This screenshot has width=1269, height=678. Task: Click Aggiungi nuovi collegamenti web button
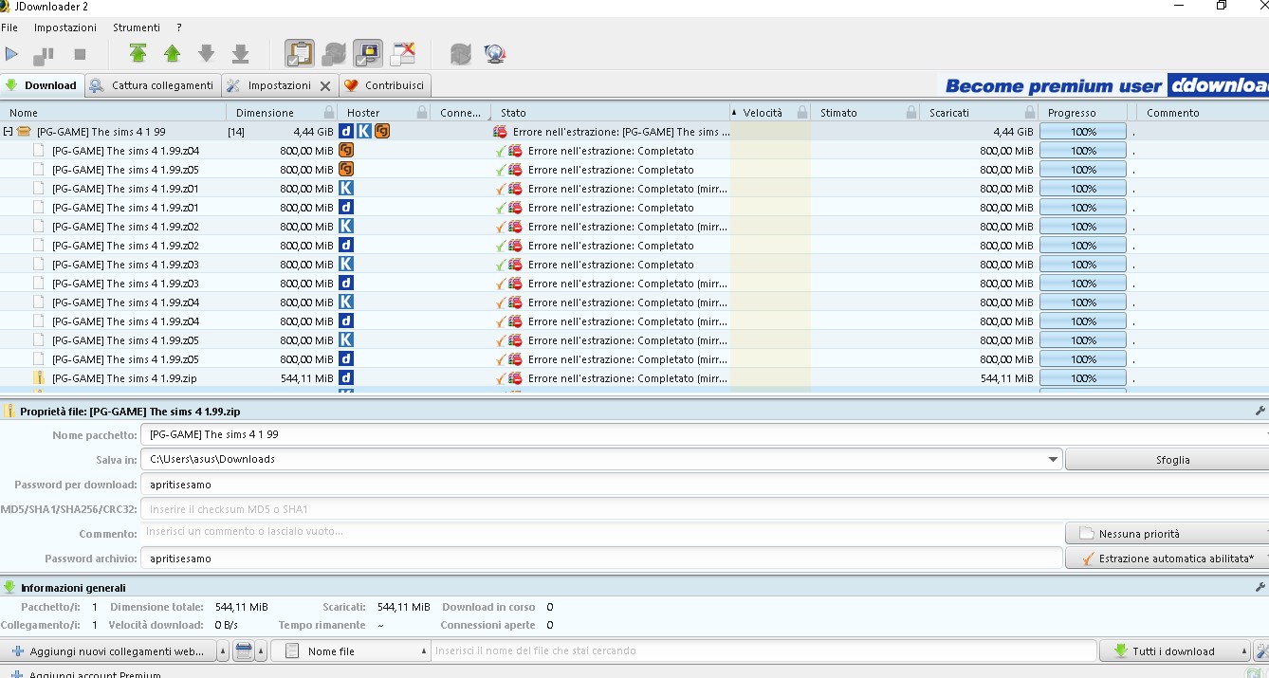tap(108, 651)
